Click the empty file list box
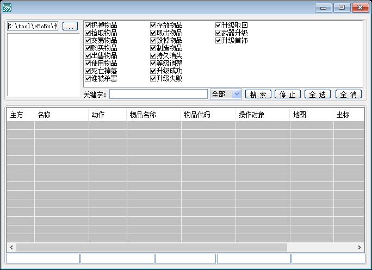 44,65
